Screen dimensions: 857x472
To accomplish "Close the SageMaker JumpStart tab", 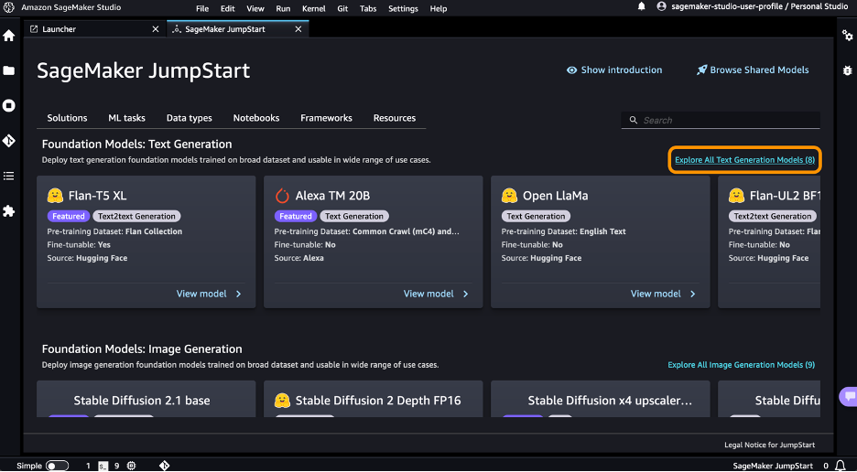I will pos(298,29).
